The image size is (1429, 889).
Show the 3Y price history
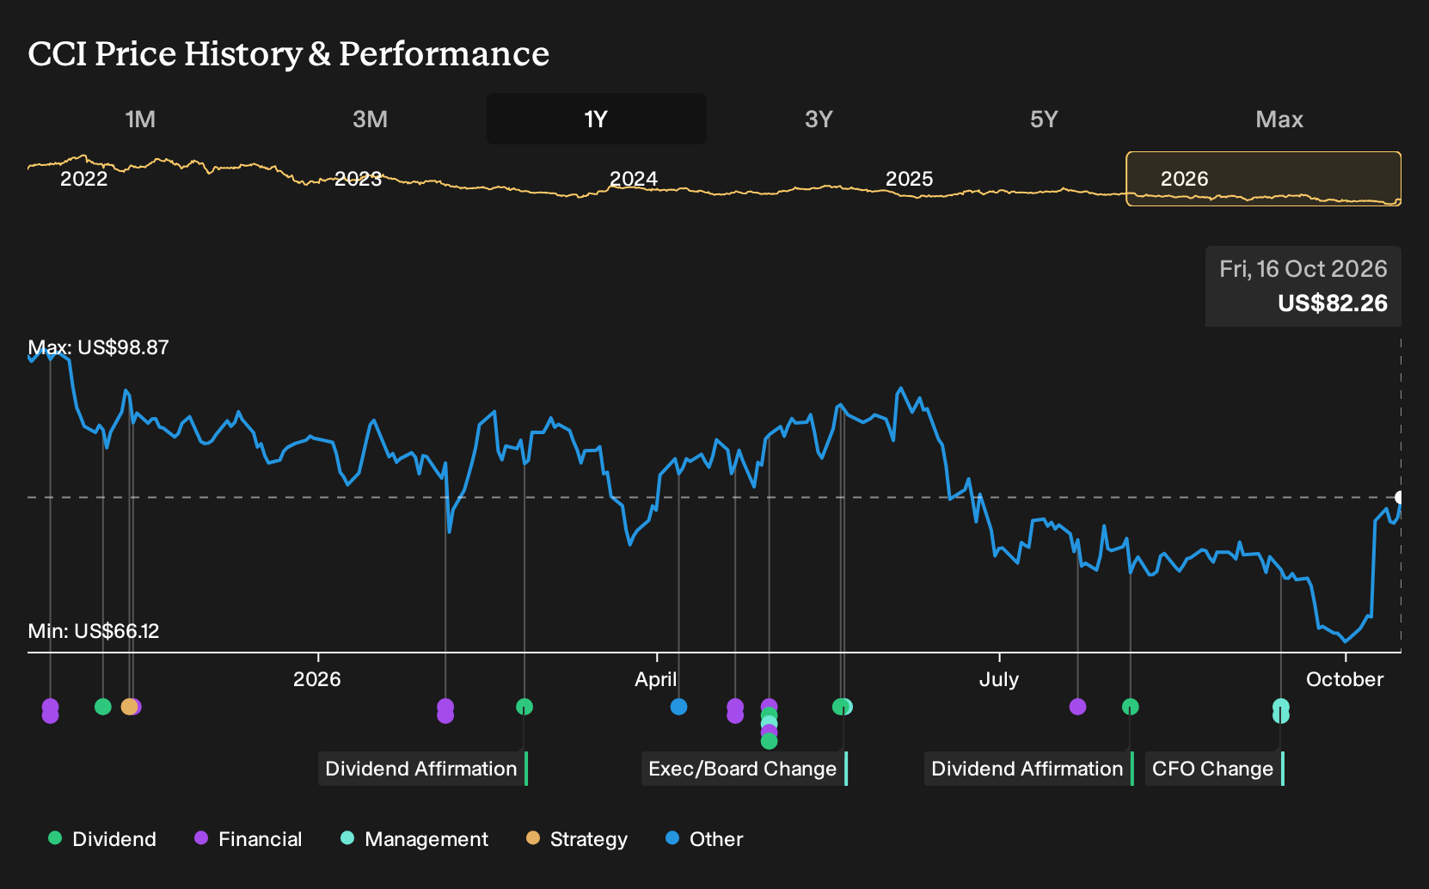pyautogui.click(x=819, y=119)
